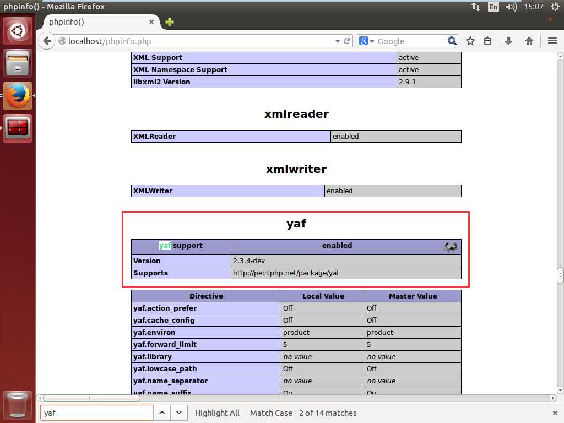Click the 2 of 14 matches status
The height and width of the screenshot is (423, 564).
pos(328,413)
